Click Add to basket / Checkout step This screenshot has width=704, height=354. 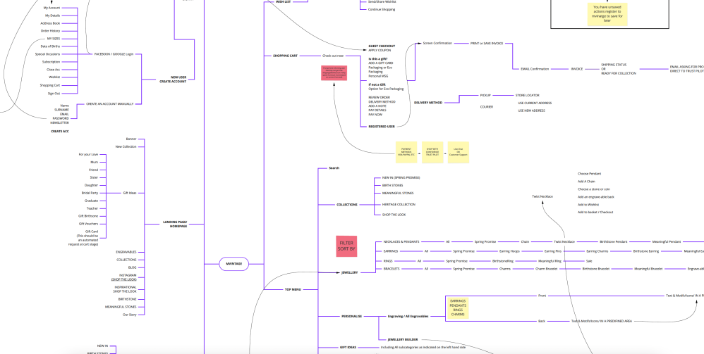pyautogui.click(x=595, y=212)
